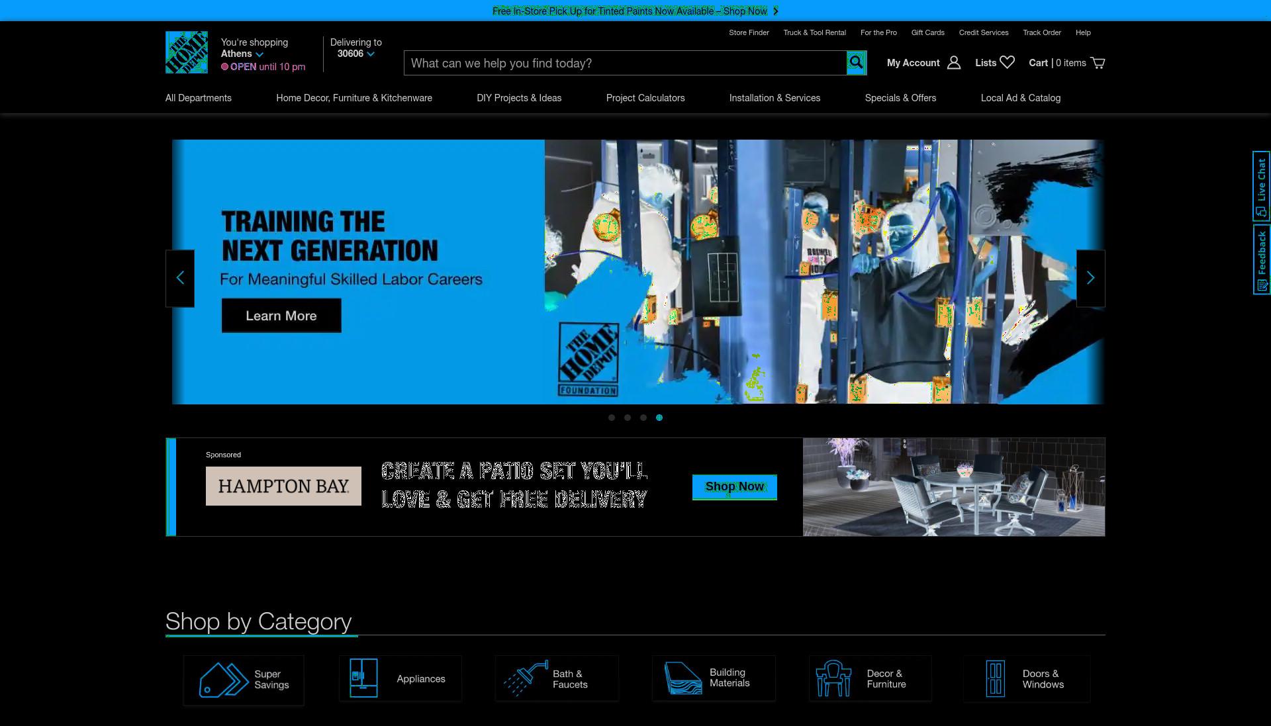
Task: Click the Building Materials category label
Action: (x=730, y=678)
